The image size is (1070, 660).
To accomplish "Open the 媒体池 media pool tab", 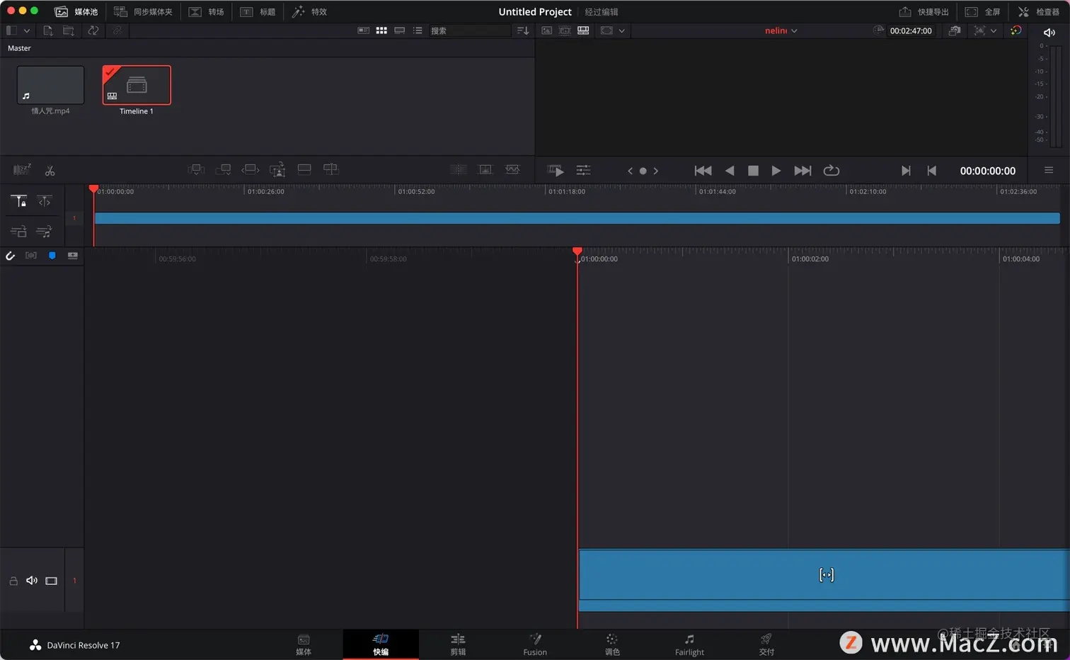I will tap(76, 12).
